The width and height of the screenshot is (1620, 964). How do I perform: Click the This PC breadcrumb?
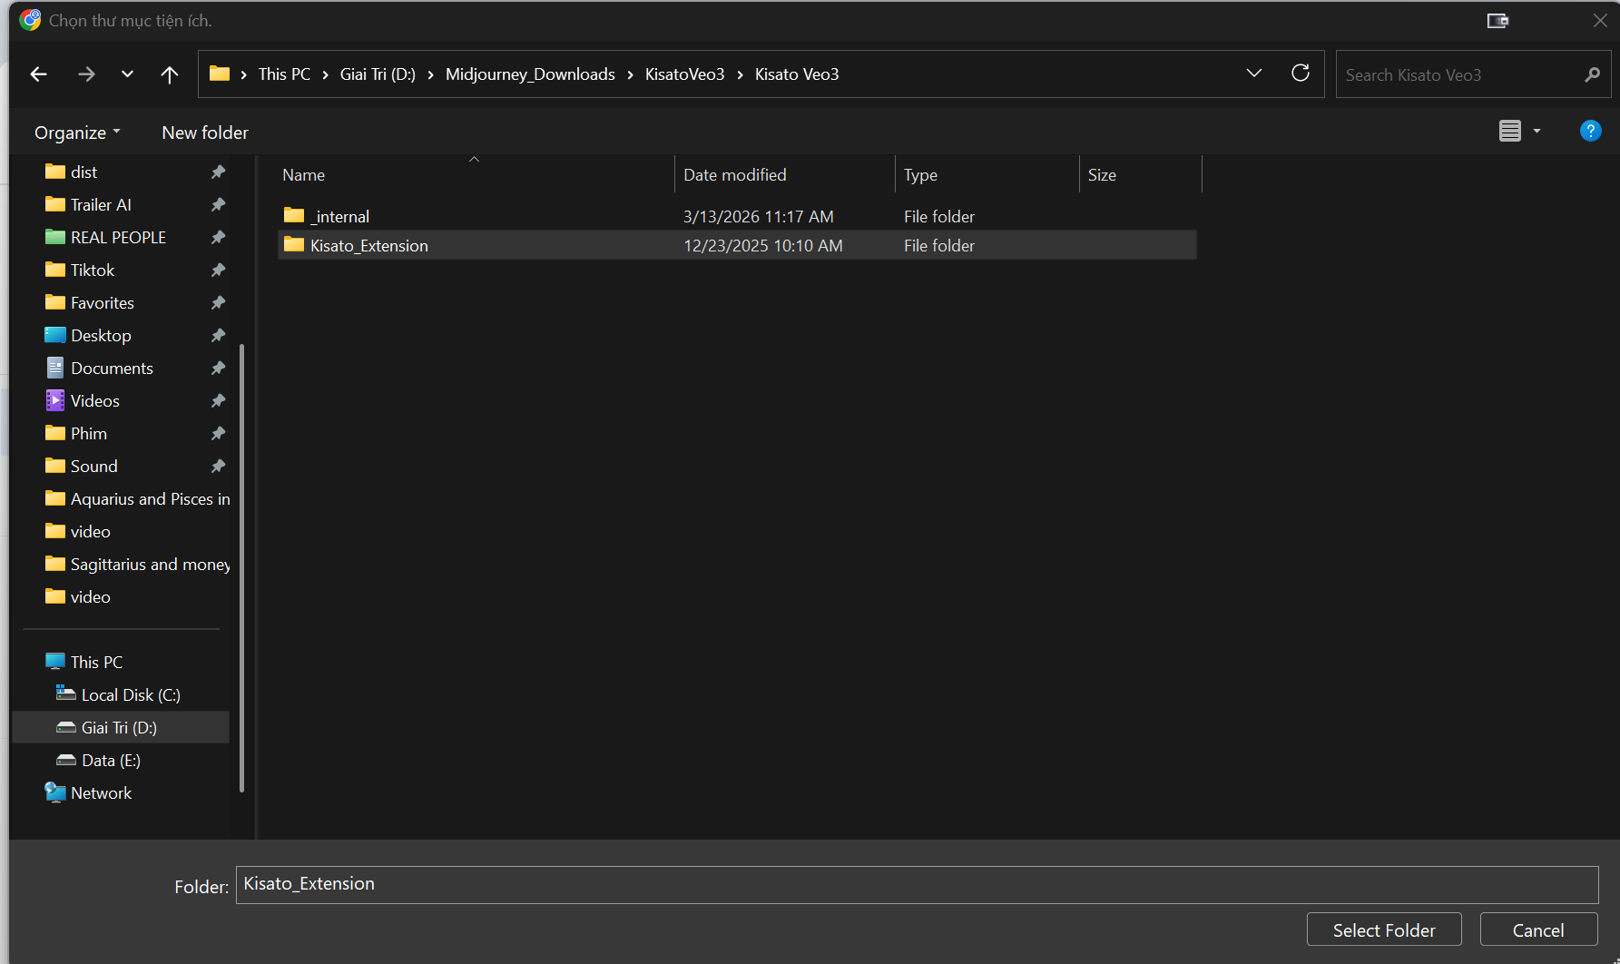pos(284,74)
